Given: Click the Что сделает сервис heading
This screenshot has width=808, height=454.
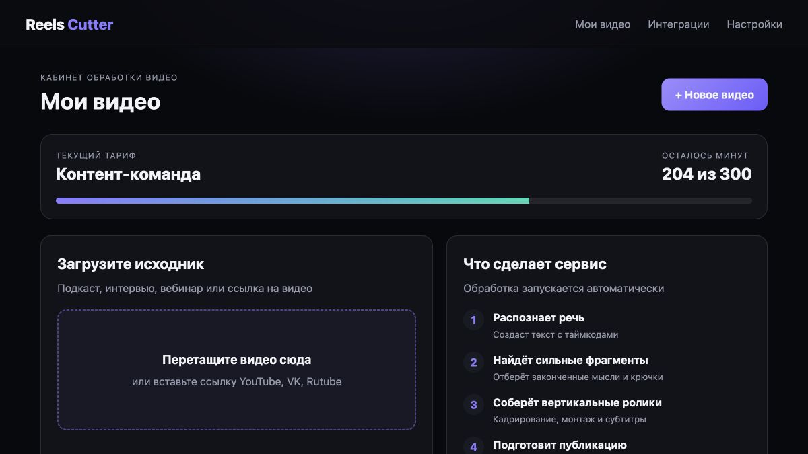Looking at the screenshot, I should pos(535,264).
